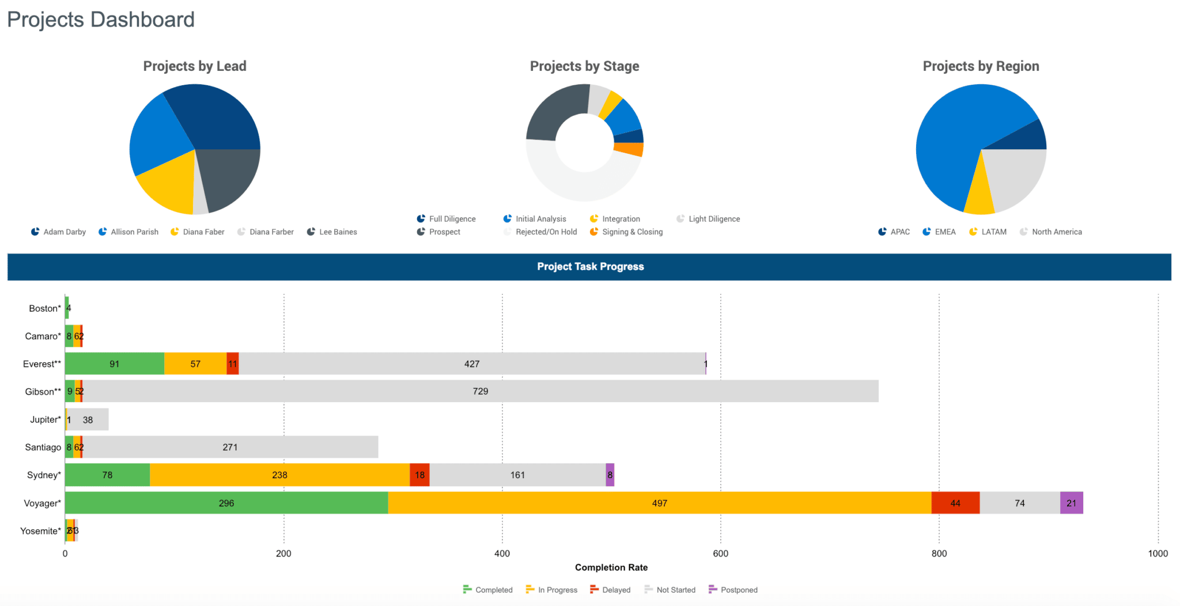The height and width of the screenshot is (606, 1180).
Task: Toggle the North America series label
Action: click(1057, 232)
